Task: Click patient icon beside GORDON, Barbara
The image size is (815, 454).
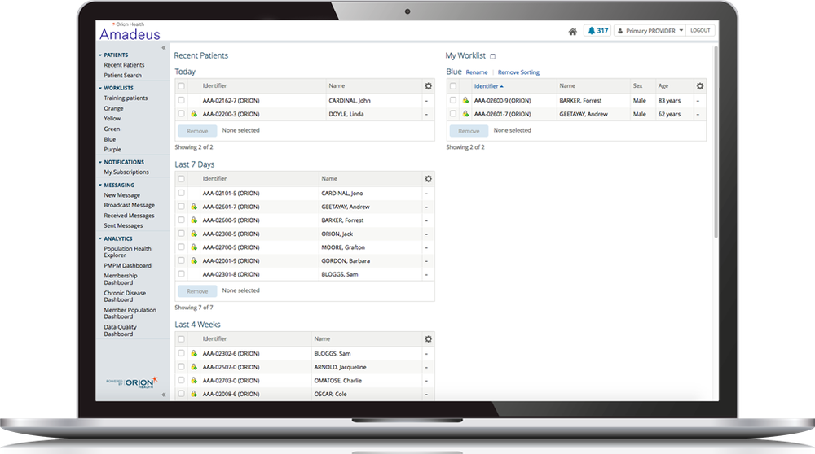Action: (x=194, y=260)
